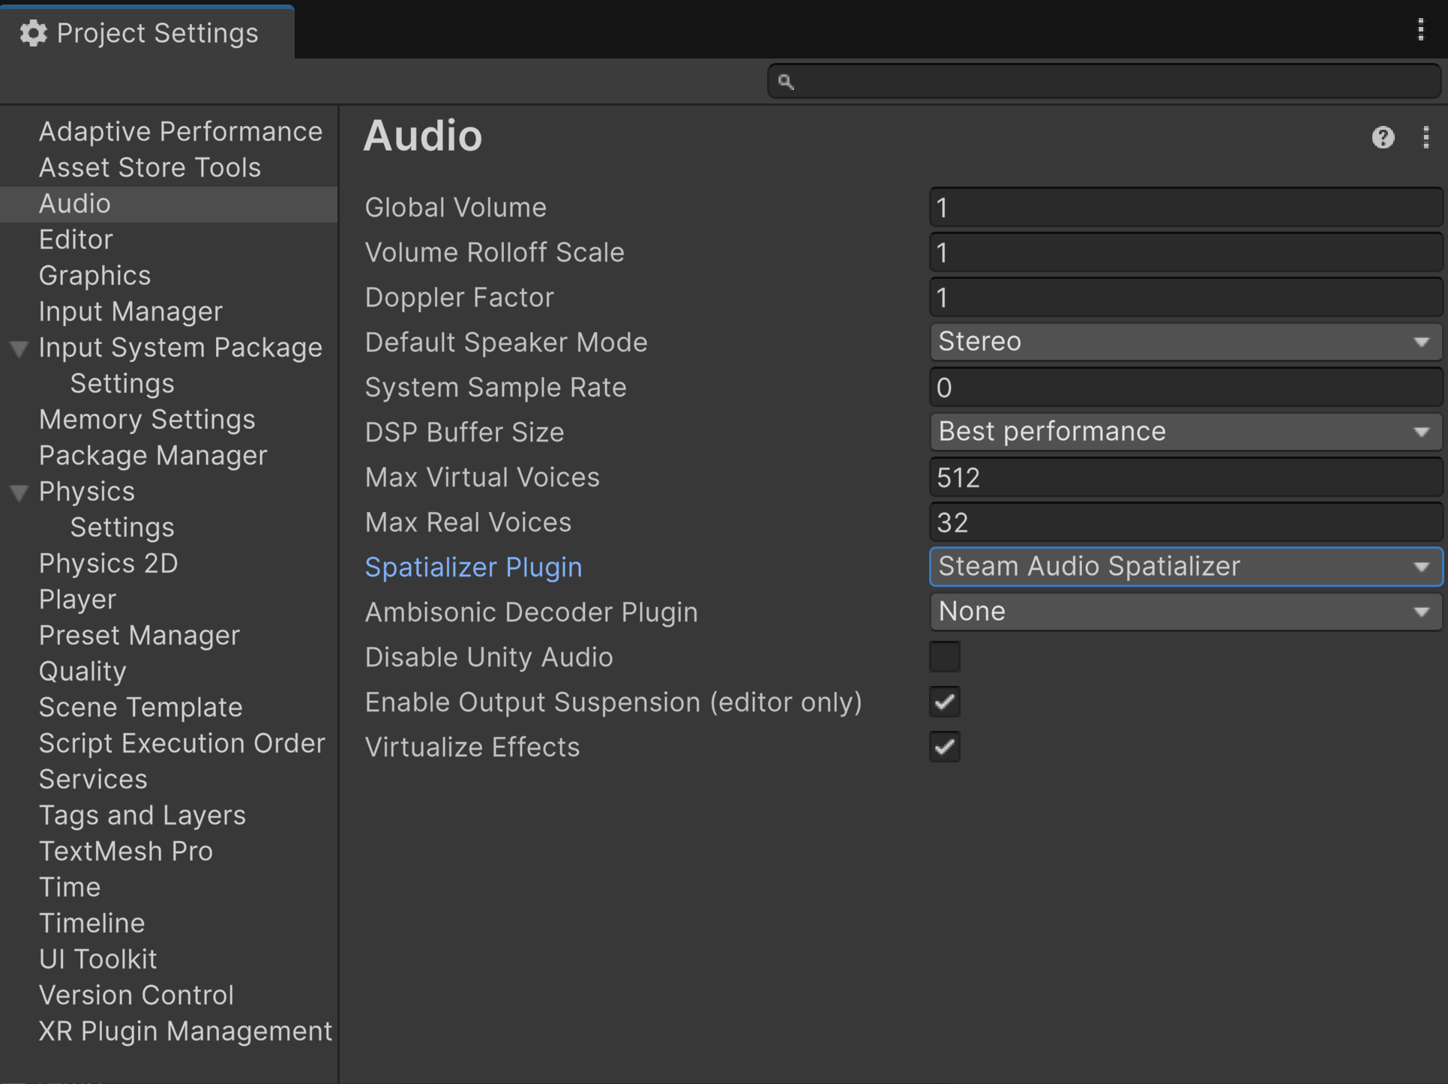The width and height of the screenshot is (1448, 1084).
Task: Click the search magnifier icon
Action: pyautogui.click(x=785, y=81)
